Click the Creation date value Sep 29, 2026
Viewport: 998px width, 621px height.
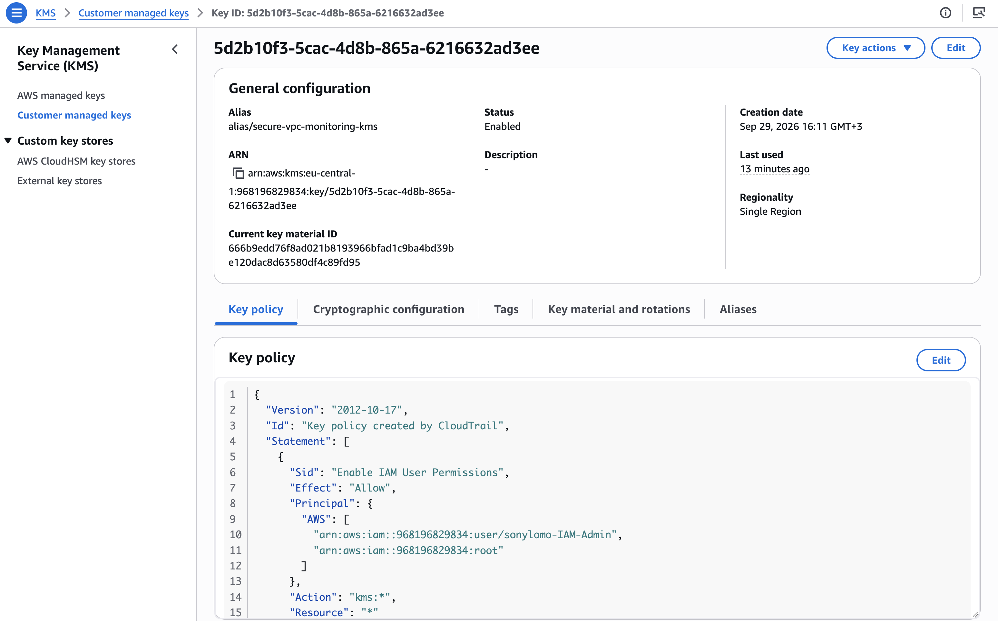tap(801, 126)
